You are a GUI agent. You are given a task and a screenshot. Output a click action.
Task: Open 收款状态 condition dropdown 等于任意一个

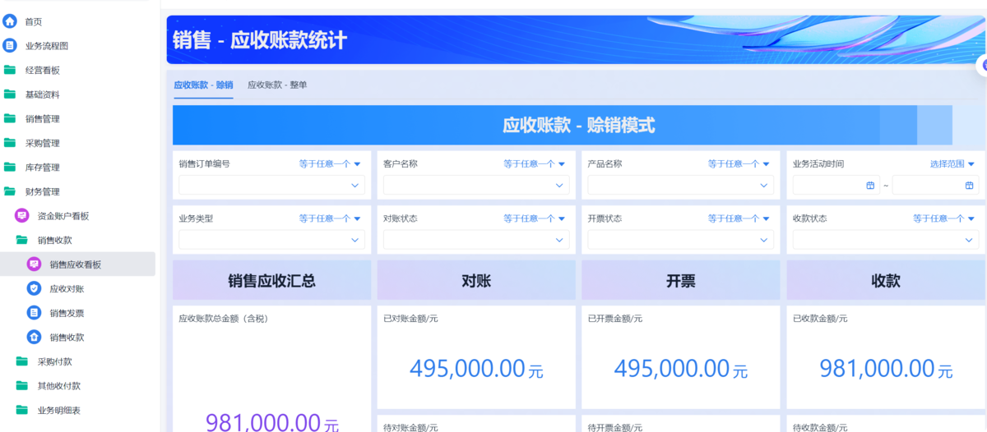coord(944,218)
